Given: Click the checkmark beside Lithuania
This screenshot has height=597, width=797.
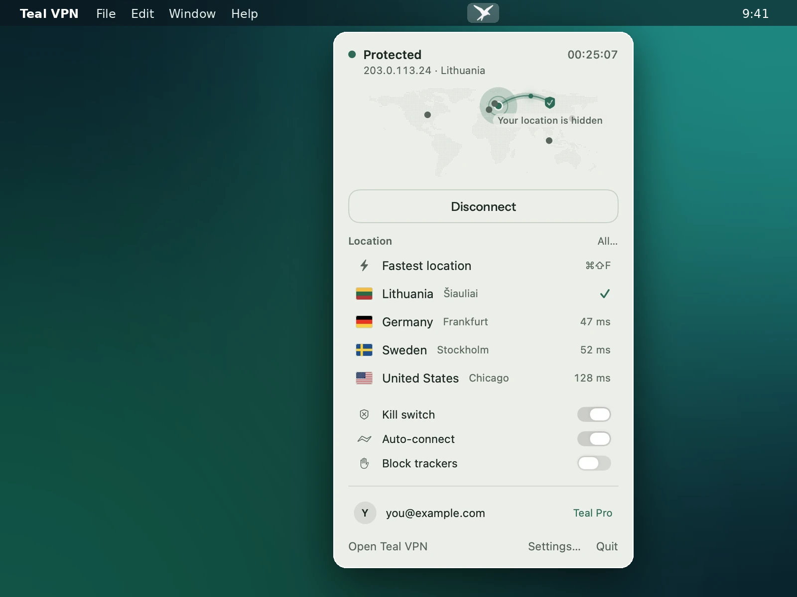Looking at the screenshot, I should [605, 294].
